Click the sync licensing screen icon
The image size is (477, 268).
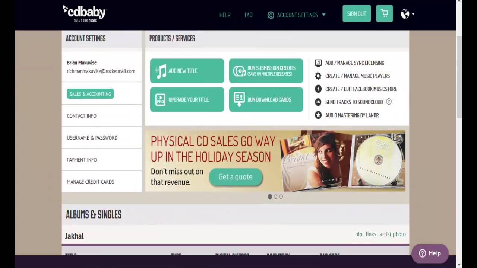coord(318,63)
